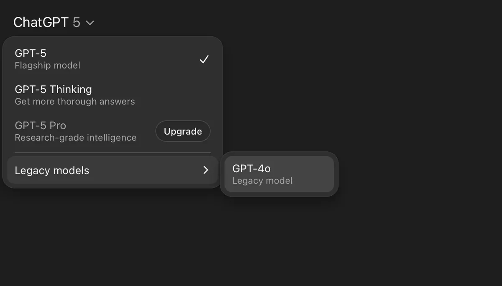Click the right arrow on Legacy models
Image resolution: width=502 pixels, height=286 pixels.
pos(205,170)
